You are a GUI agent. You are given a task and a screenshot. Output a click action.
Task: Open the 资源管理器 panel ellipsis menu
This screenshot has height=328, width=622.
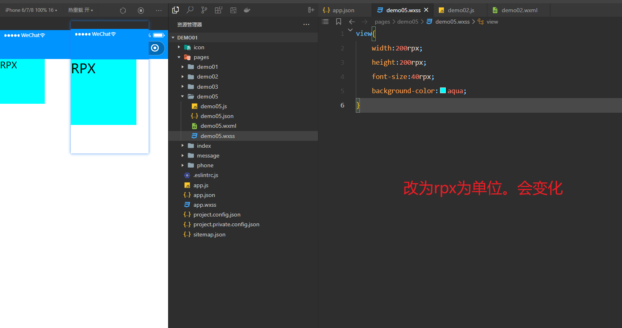click(307, 25)
